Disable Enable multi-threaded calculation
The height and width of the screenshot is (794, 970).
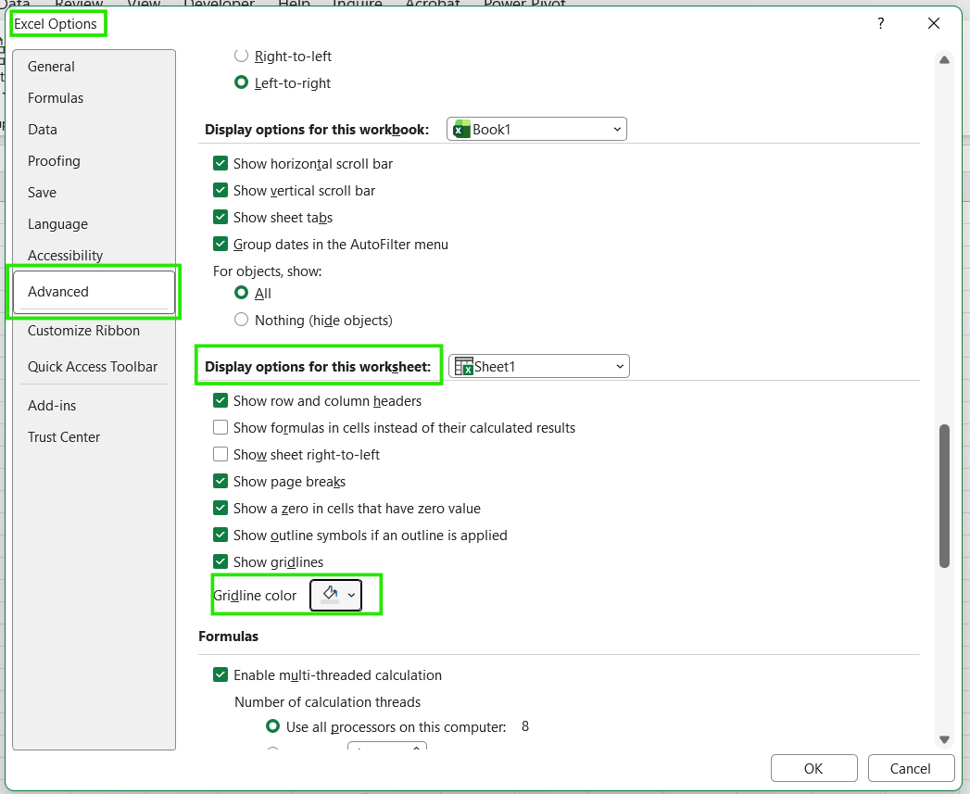pos(220,674)
